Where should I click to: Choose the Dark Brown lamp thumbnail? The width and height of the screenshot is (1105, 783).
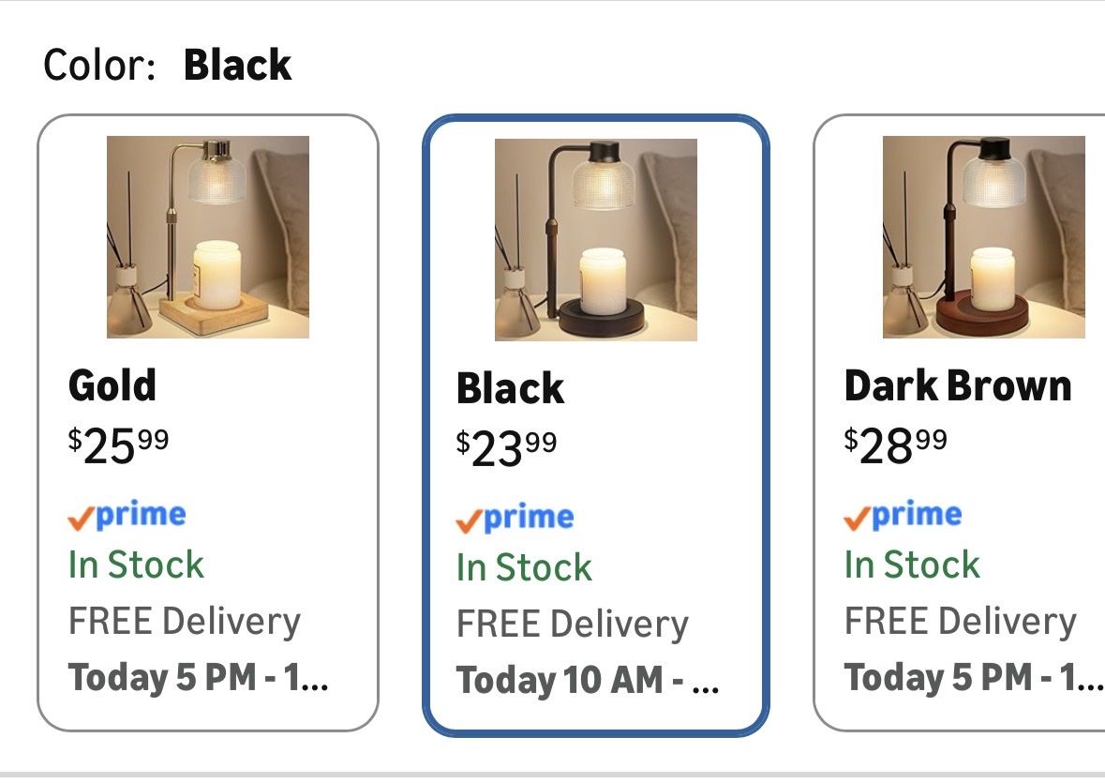point(983,236)
